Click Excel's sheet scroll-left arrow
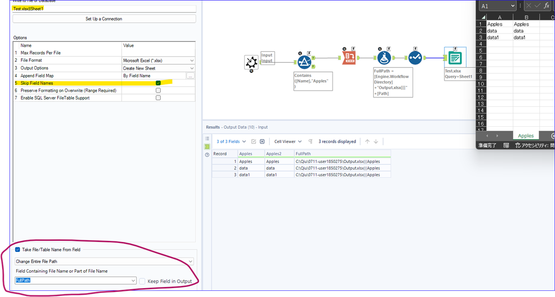 click(x=487, y=136)
